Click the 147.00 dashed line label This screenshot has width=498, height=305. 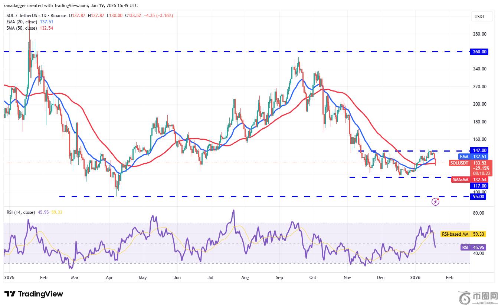[480, 150]
